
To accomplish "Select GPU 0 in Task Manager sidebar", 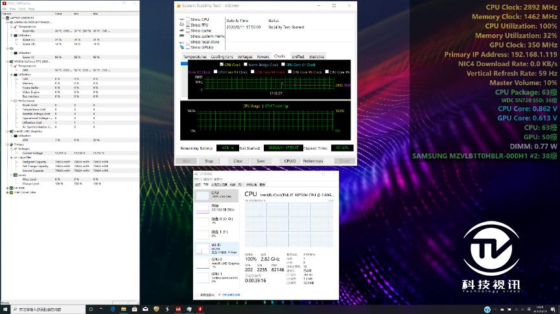I will [216, 262].
